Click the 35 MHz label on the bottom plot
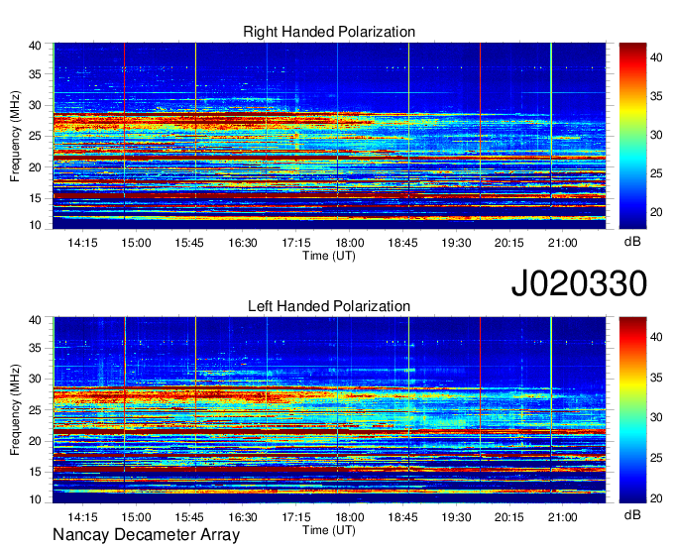 pos(36,348)
